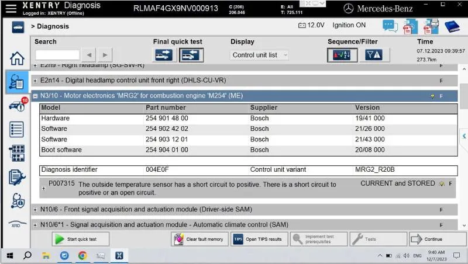468x264 pixels.
Task: Click the volume icon in system tray
Action: 406,256
